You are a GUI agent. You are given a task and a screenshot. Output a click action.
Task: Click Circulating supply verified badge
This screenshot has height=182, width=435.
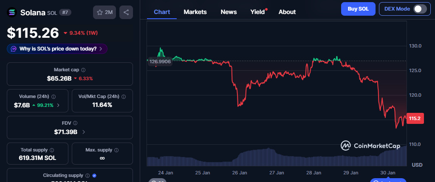click(x=94, y=175)
